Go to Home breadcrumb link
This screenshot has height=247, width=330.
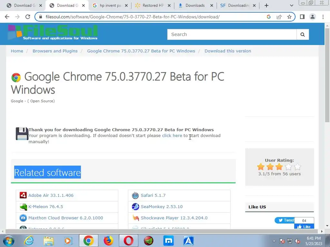(17, 51)
